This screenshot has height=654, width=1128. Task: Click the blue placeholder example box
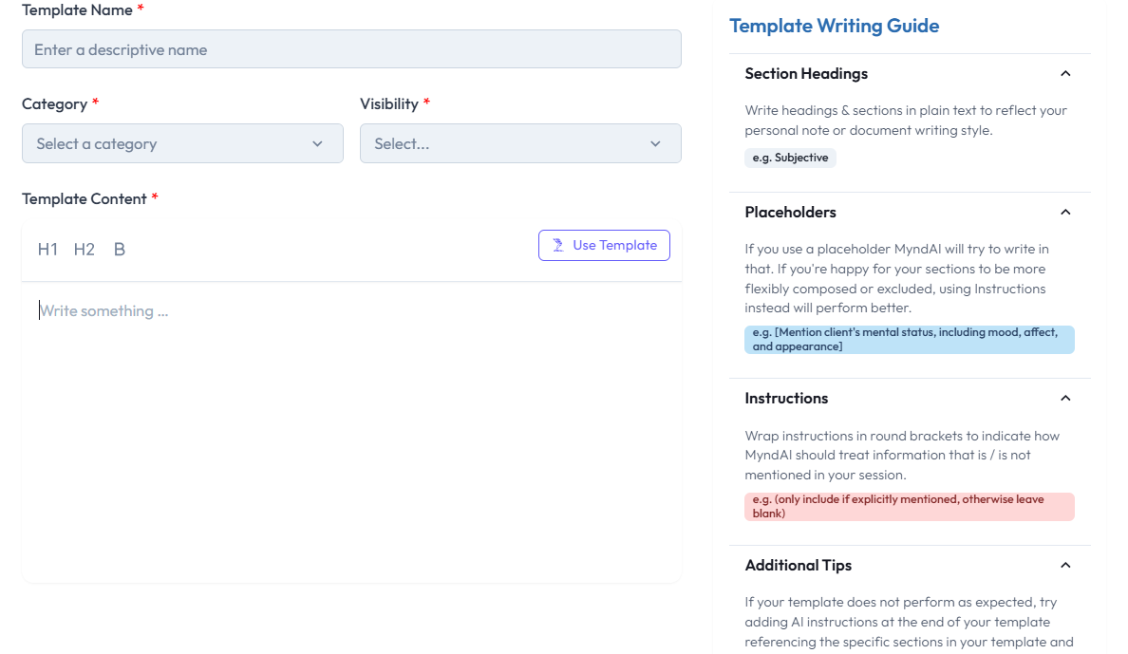(x=909, y=340)
